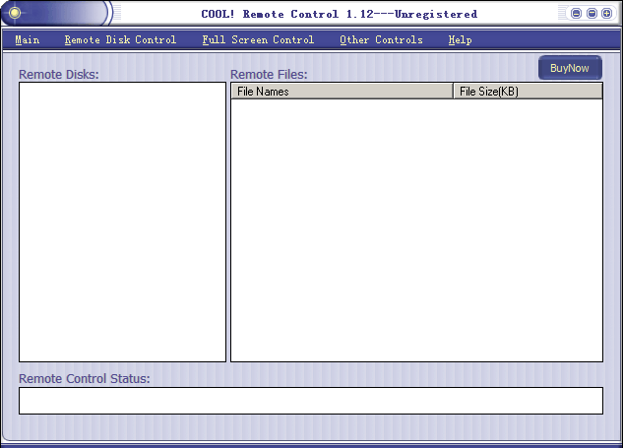Open the Full Screen Control menu

(x=258, y=40)
